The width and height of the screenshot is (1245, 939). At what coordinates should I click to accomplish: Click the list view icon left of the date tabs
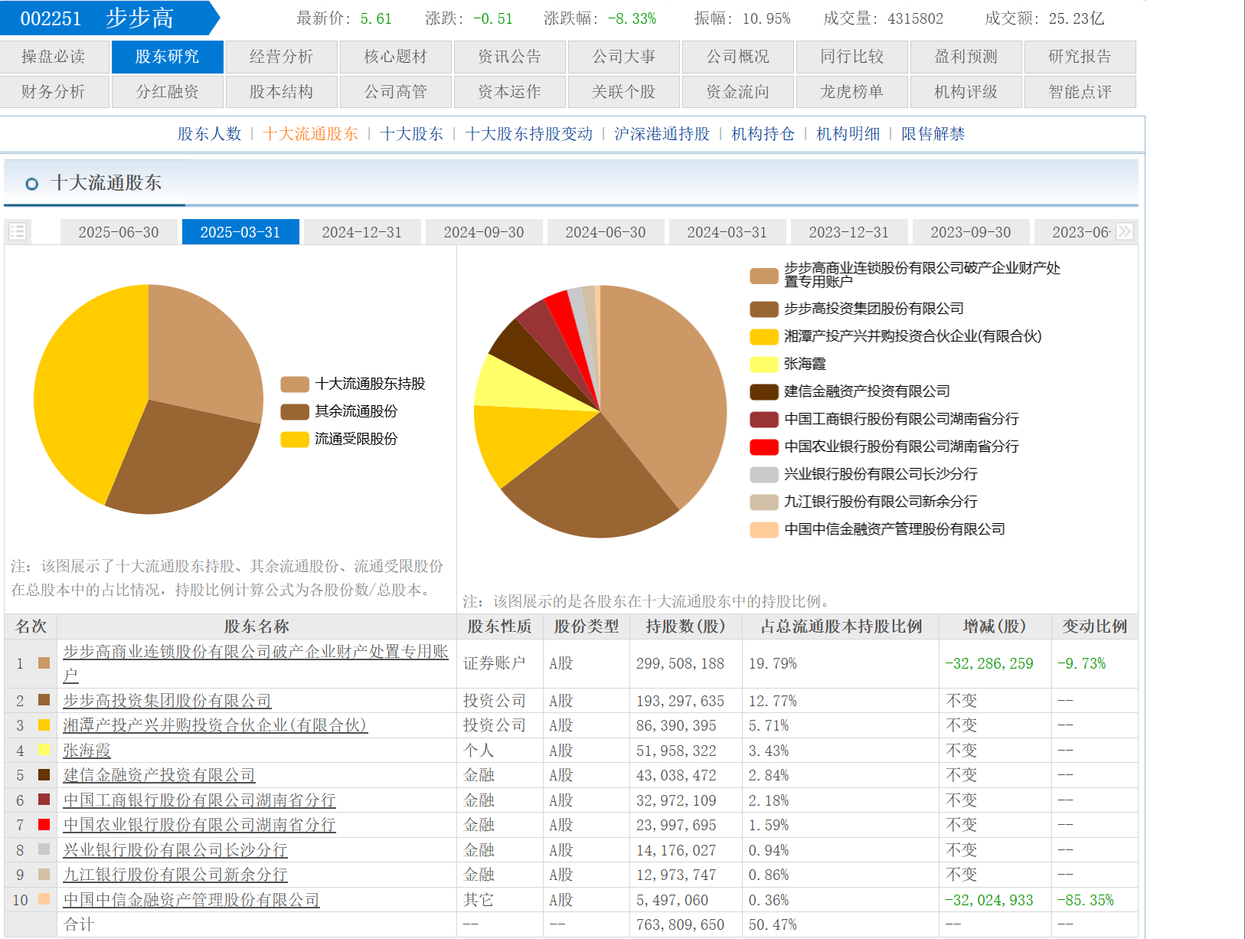coord(18,231)
